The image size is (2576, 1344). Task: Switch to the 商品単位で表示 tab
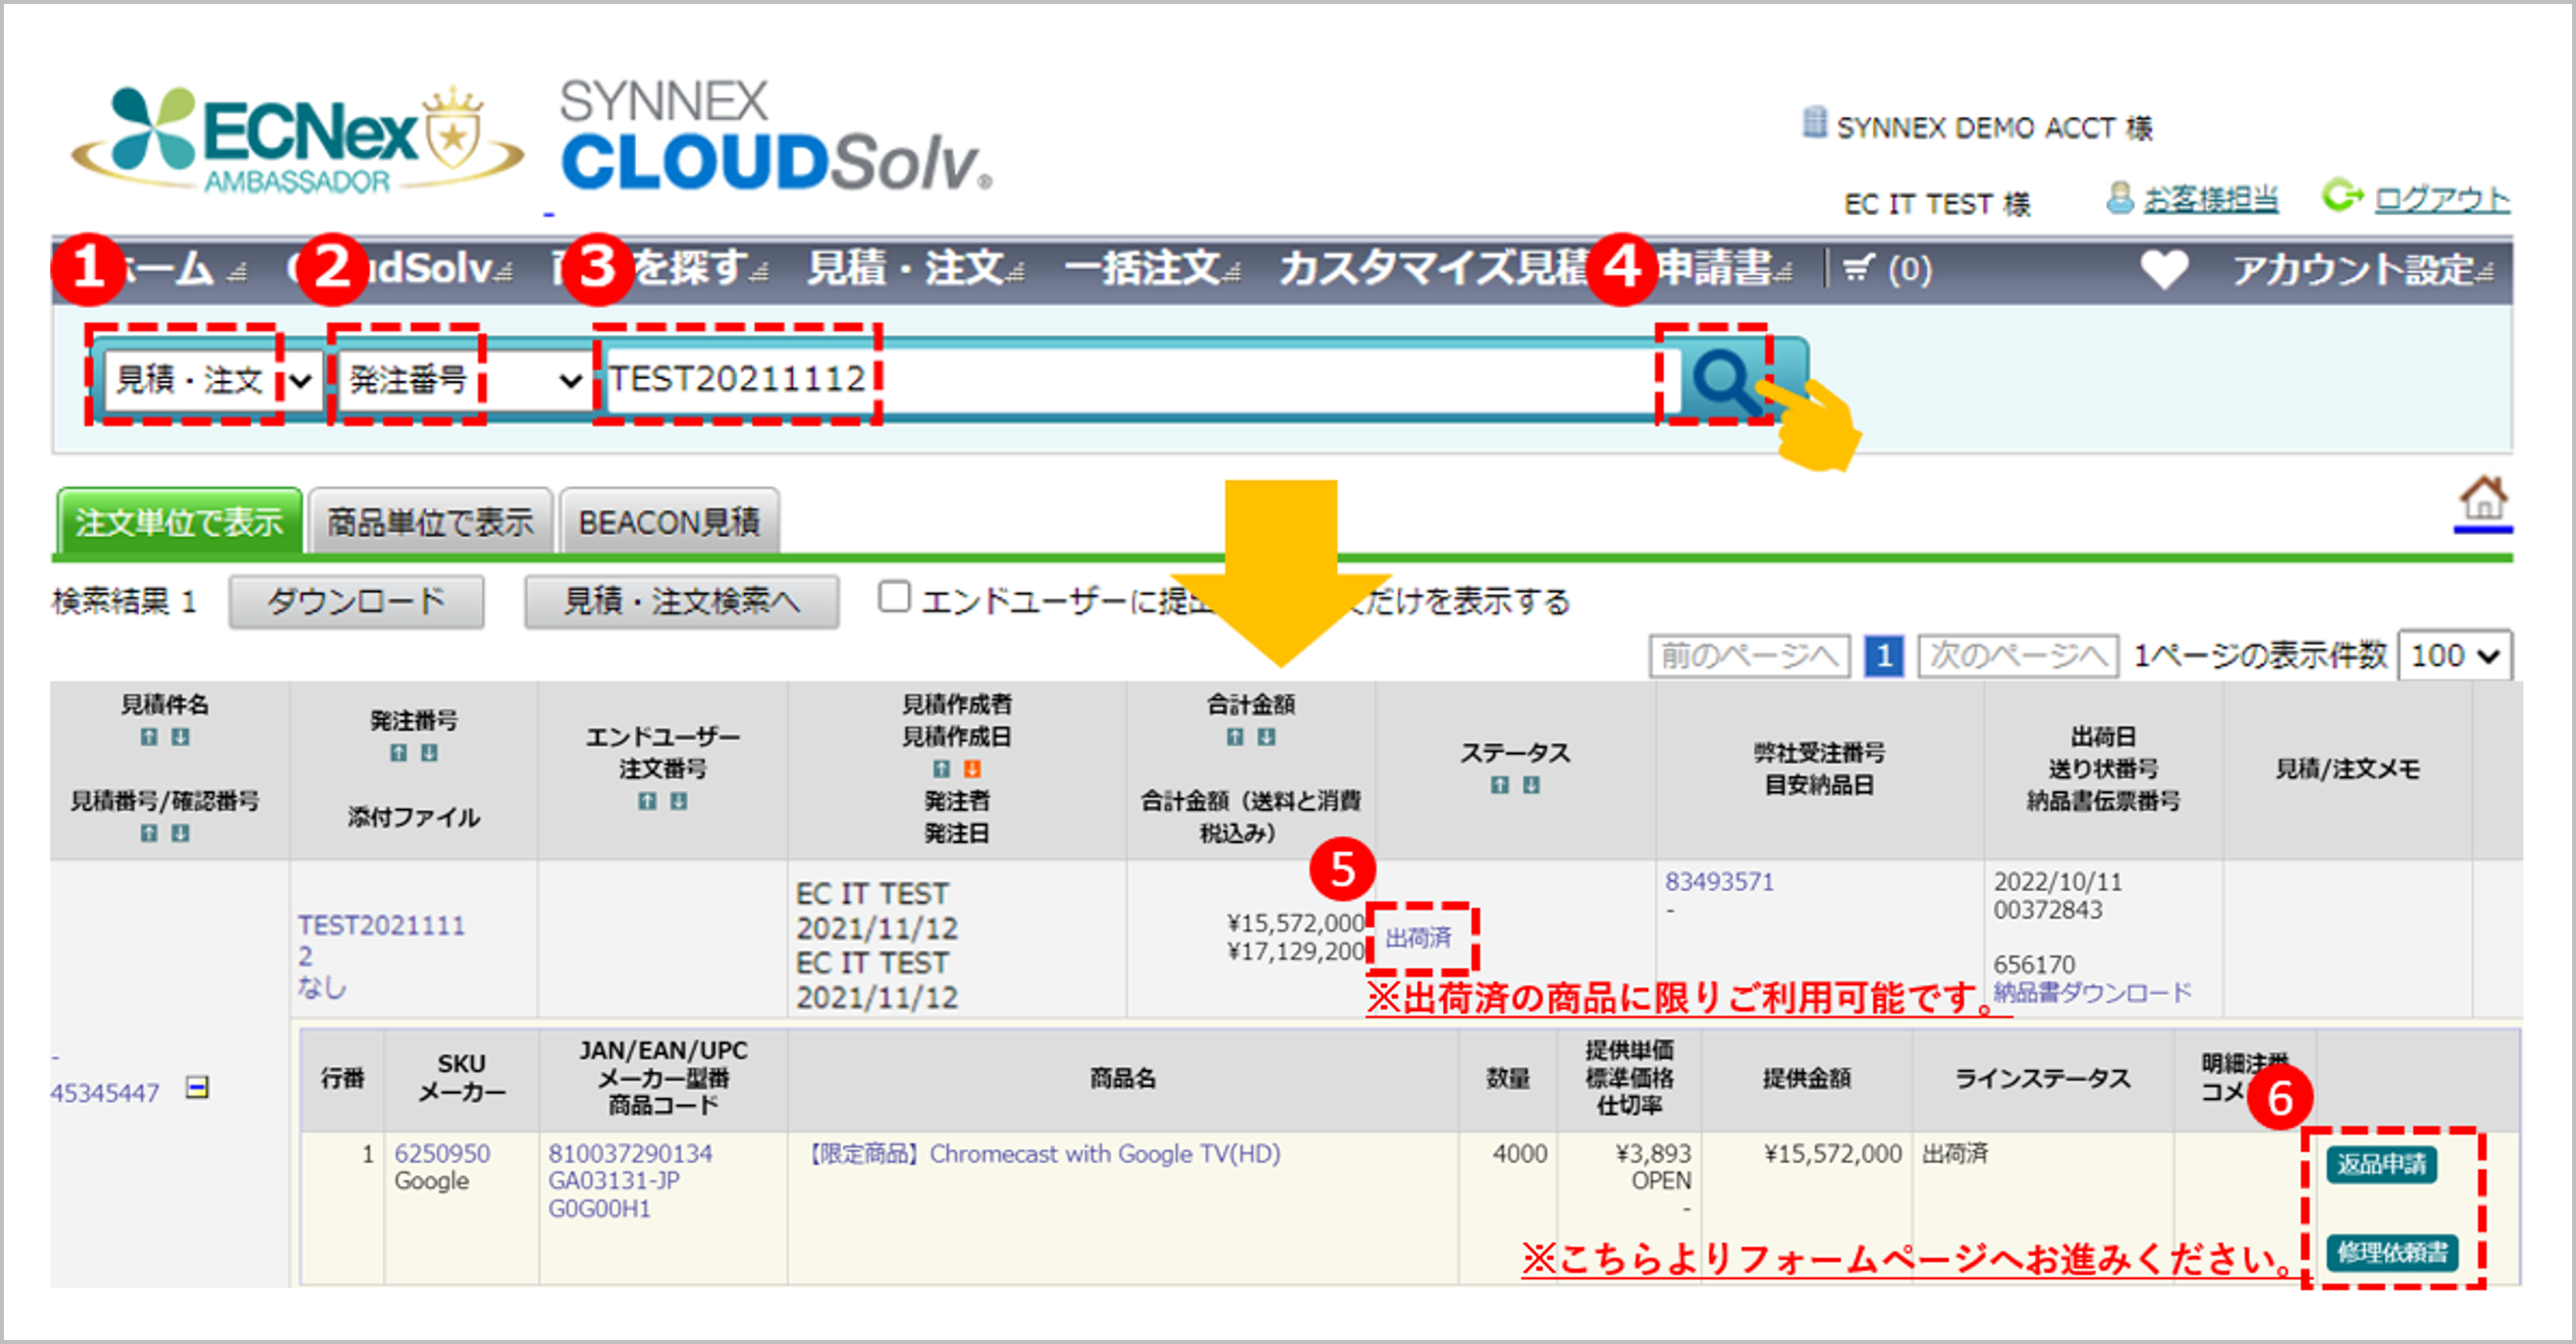(430, 522)
